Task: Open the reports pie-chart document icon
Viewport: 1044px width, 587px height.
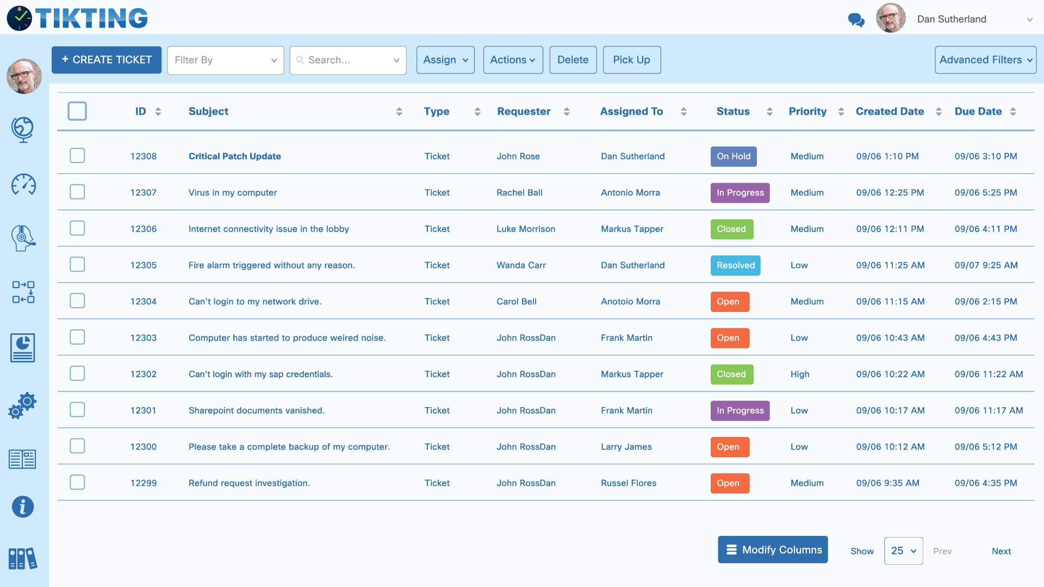Action: [x=23, y=348]
